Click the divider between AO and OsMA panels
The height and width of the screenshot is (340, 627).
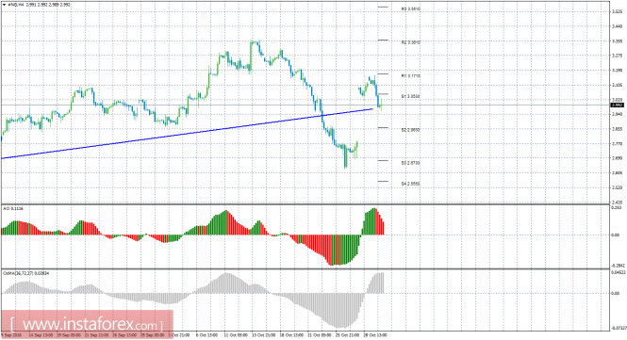(305, 268)
